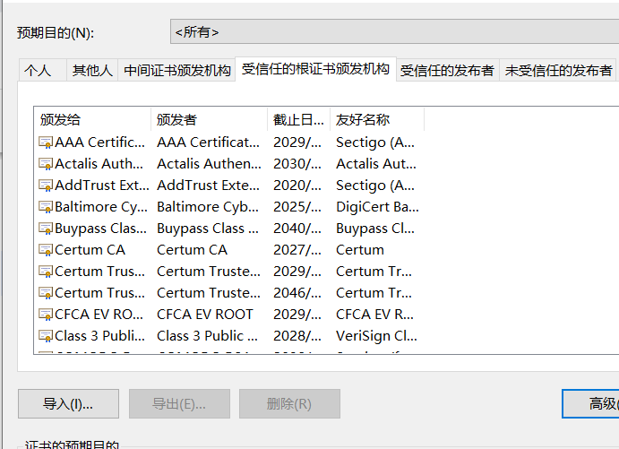619x449 pixels.
Task: Click the 导出(E)... button
Action: point(179,403)
